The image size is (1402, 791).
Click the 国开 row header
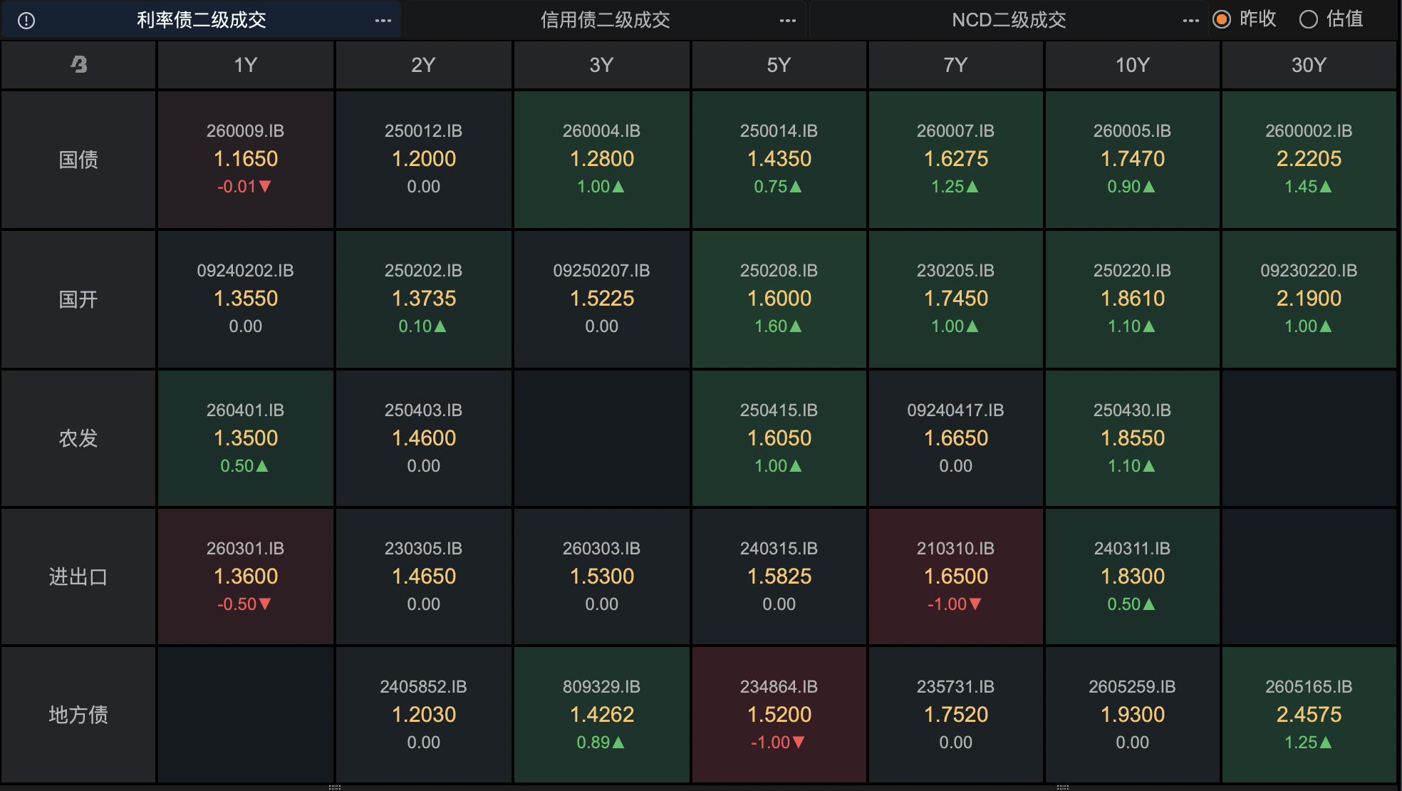[x=78, y=299]
